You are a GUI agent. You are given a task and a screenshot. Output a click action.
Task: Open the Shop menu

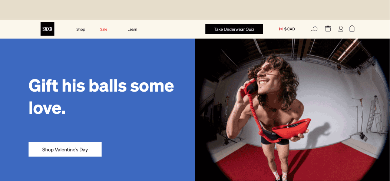pyautogui.click(x=80, y=29)
